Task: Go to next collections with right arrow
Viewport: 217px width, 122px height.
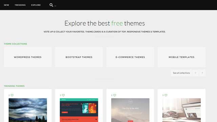Action: click(x=202, y=73)
